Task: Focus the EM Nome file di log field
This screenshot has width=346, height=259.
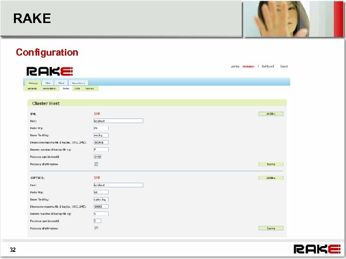Action: coord(101,135)
